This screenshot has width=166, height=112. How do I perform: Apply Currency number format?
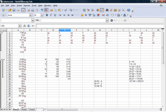click(x=82, y=15)
